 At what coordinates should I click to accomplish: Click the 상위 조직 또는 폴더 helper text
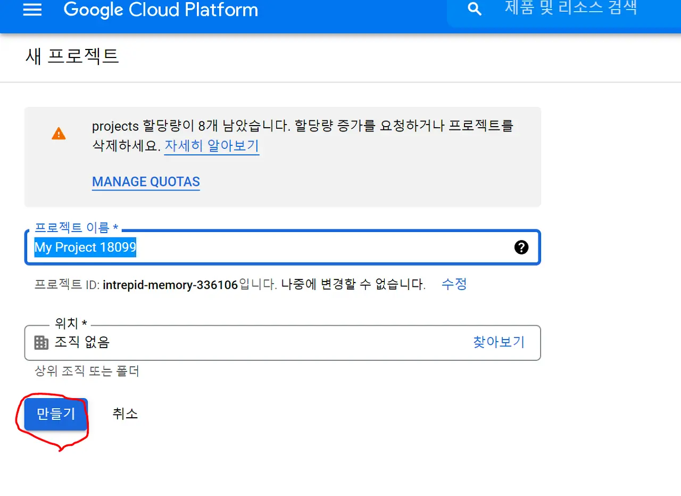[87, 371]
